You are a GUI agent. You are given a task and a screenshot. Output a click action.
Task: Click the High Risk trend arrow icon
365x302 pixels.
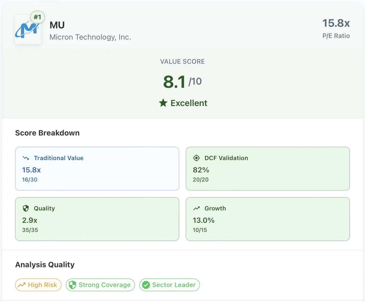(x=22, y=285)
